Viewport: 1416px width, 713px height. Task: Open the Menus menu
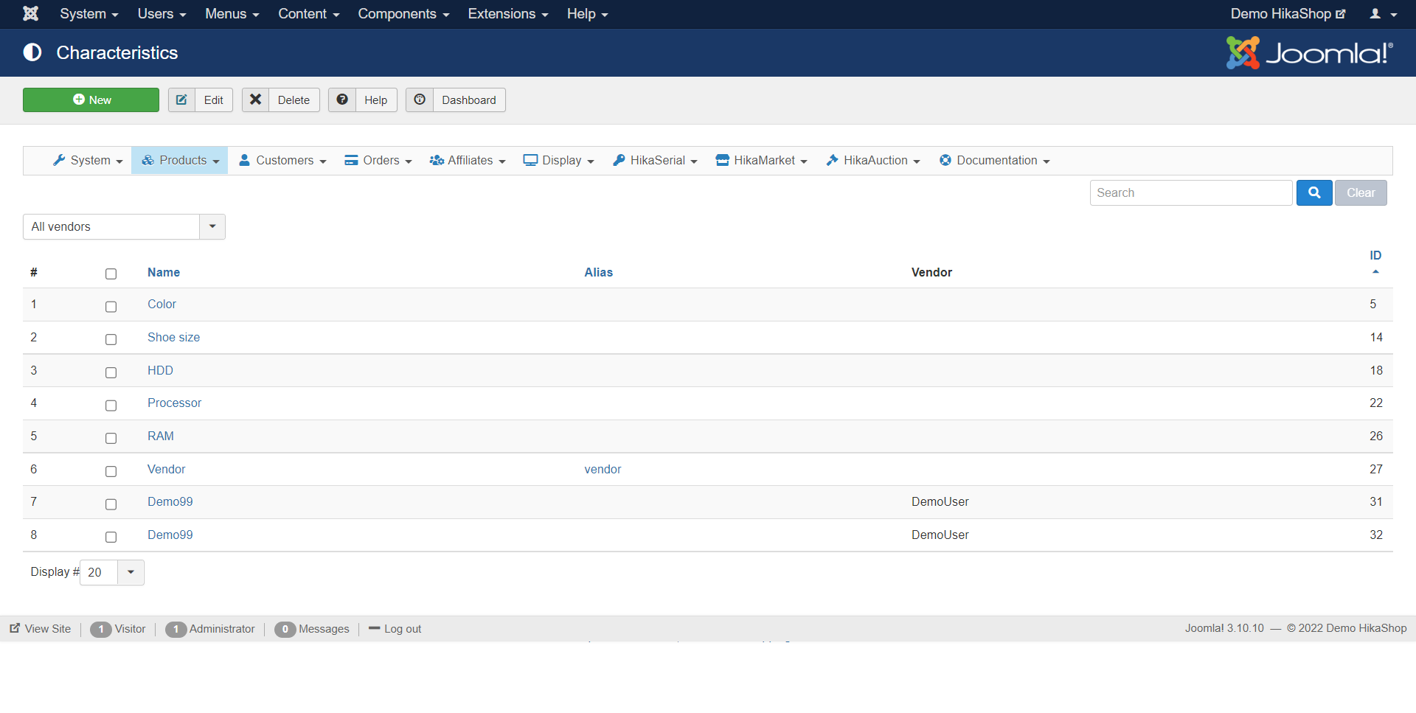(232, 14)
